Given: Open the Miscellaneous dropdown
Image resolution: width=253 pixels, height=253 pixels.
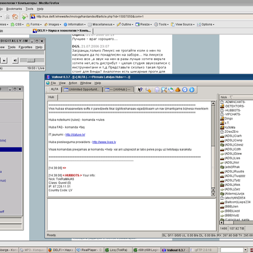Looking at the screenshot, I should (101, 25).
